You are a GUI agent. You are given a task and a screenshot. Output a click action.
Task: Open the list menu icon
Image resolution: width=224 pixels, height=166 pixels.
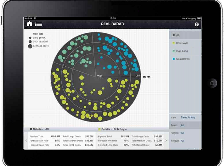pyautogui.click(x=39, y=24)
